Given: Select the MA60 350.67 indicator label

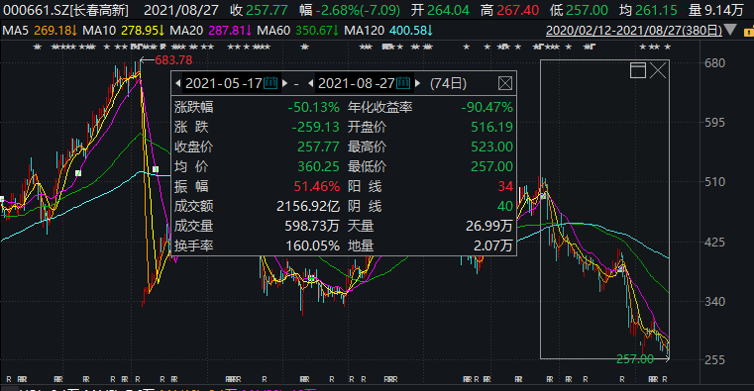Looking at the screenshot, I should [x=297, y=31].
